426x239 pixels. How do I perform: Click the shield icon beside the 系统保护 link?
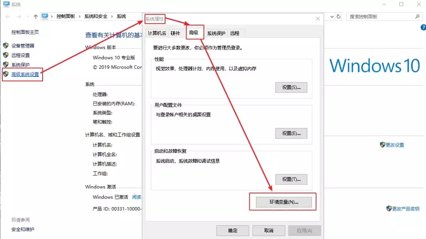pos(6,65)
